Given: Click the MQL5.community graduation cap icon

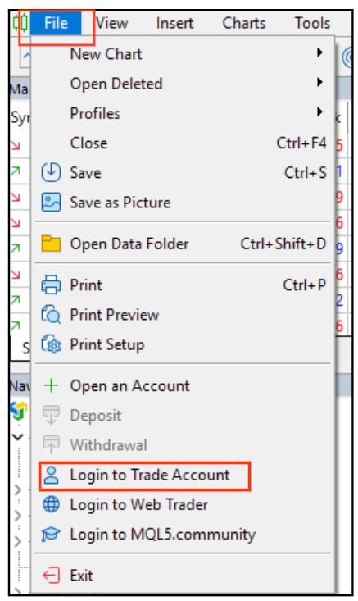Looking at the screenshot, I should [x=51, y=534].
